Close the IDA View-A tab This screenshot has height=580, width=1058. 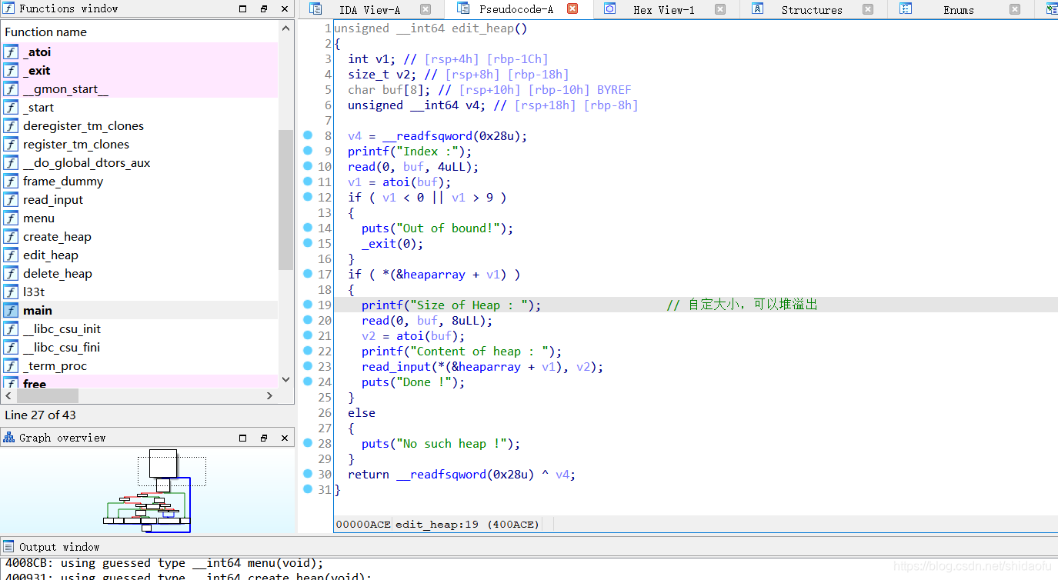tap(426, 9)
